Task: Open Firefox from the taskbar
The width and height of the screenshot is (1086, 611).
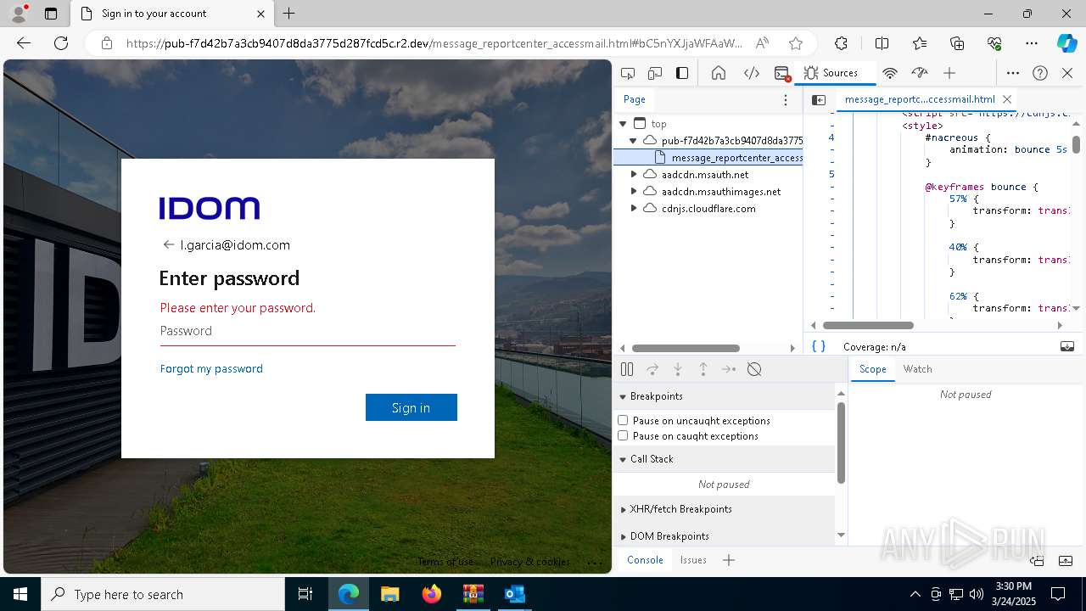Action: pyautogui.click(x=432, y=594)
